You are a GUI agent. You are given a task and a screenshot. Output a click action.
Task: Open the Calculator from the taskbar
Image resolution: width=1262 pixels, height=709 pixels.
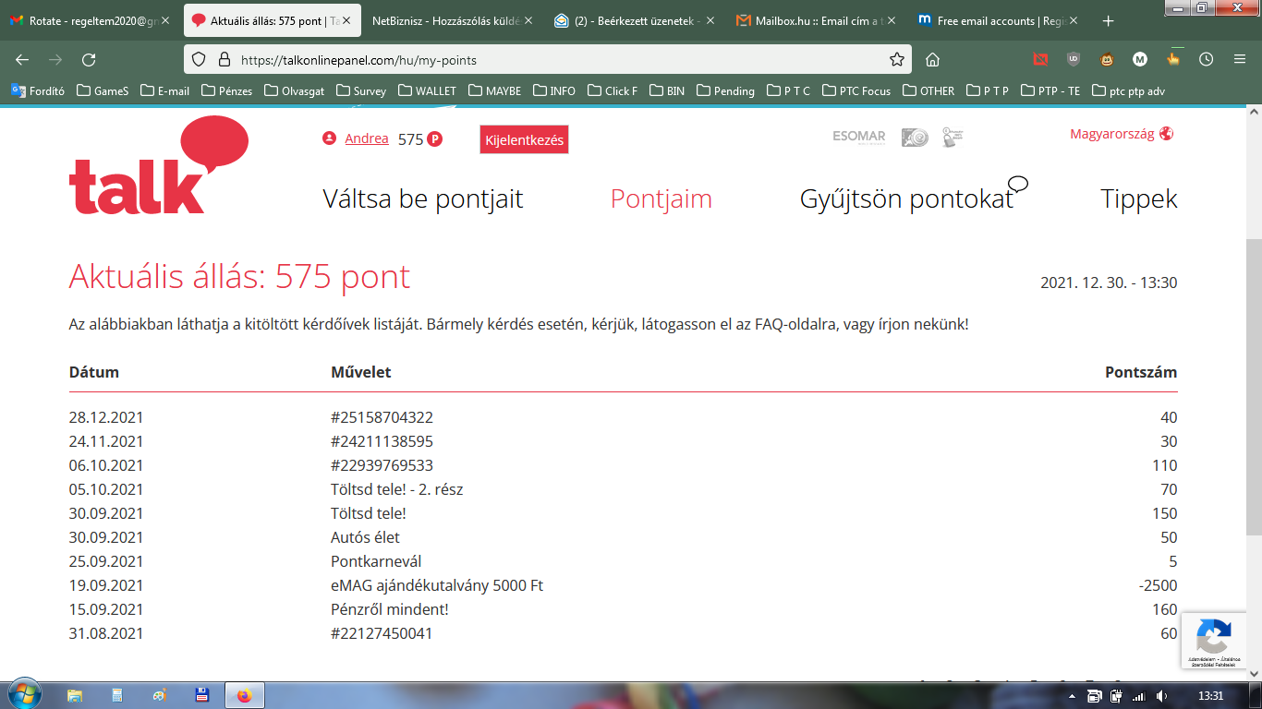[117, 695]
